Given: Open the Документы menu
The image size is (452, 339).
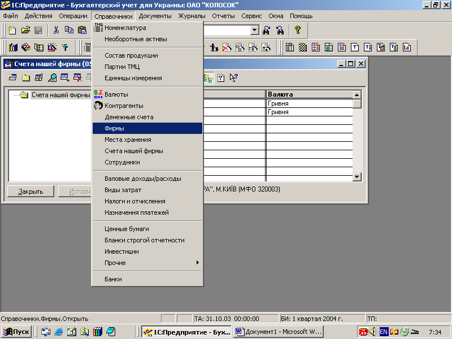Looking at the screenshot, I should [x=155, y=16].
